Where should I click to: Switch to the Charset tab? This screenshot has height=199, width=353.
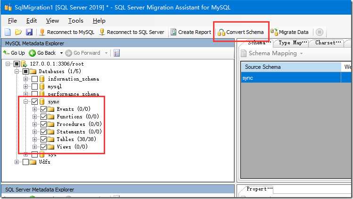[x=328, y=43]
